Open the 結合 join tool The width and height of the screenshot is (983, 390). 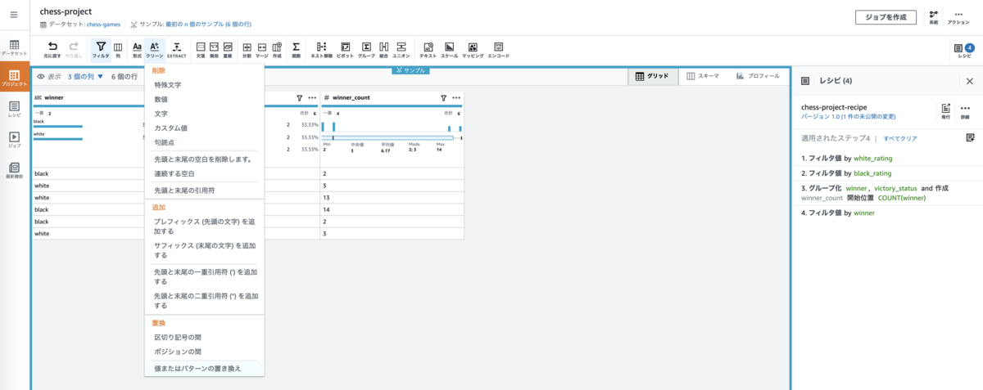point(384,50)
